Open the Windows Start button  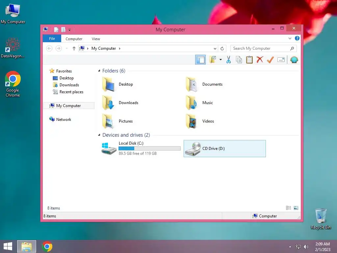[x=8, y=246]
